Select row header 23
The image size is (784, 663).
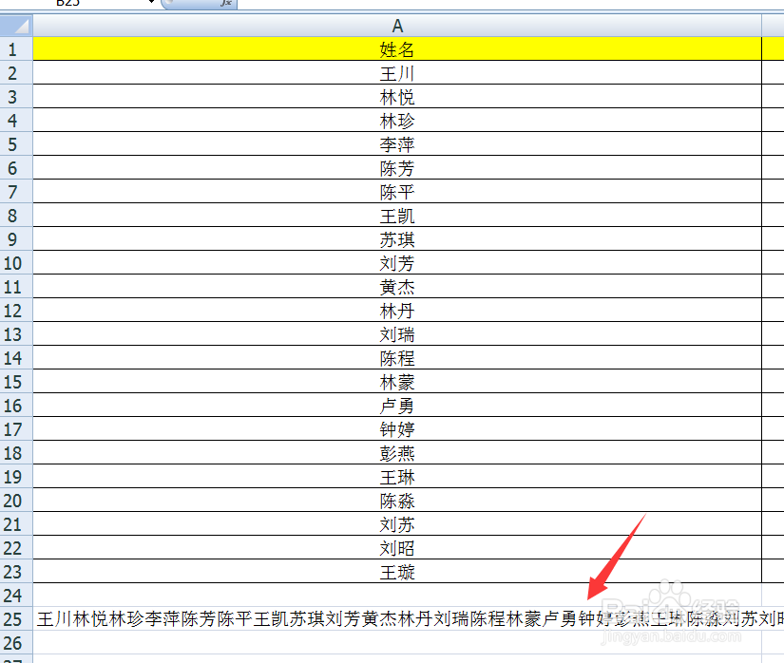(x=16, y=571)
